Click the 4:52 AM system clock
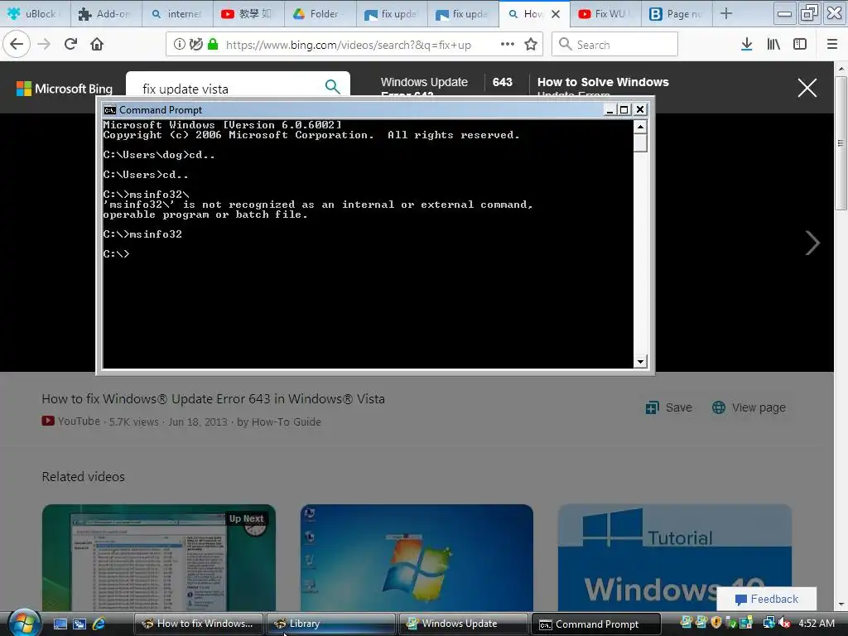Viewport: 848px width, 636px height. coord(816,624)
